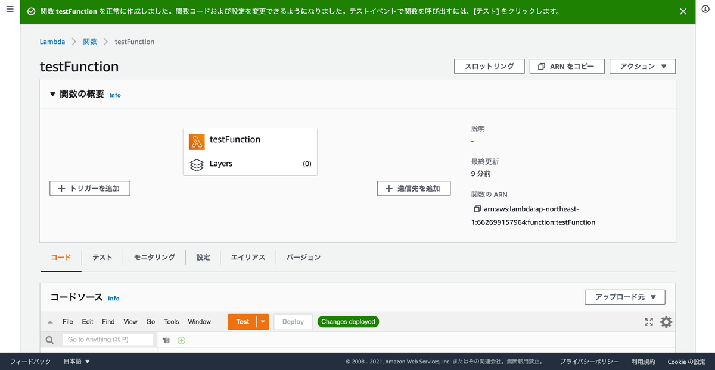The image size is (715, 370).
Task: Open the Test button dropdown arrow
Action: pos(263,322)
